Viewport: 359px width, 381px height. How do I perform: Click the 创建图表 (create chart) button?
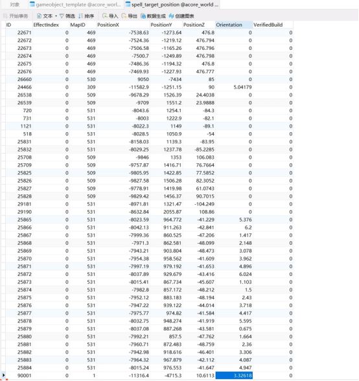point(181,16)
